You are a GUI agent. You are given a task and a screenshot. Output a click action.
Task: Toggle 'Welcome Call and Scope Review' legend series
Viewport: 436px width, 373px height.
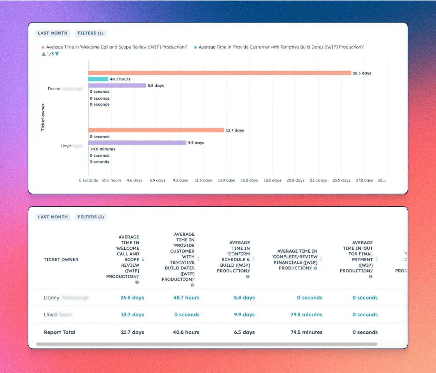tap(114, 47)
